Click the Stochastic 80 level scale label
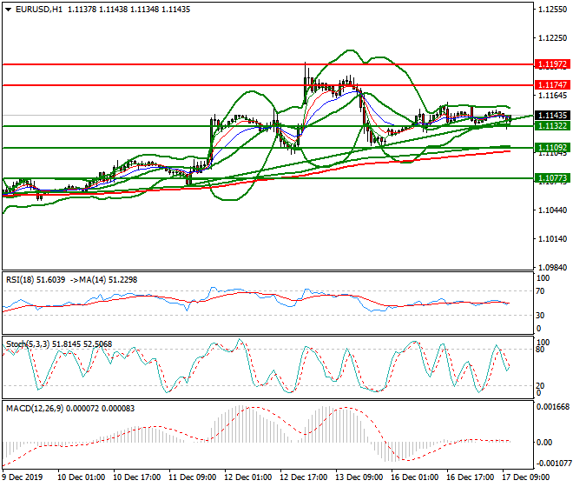 pyautogui.click(x=541, y=350)
